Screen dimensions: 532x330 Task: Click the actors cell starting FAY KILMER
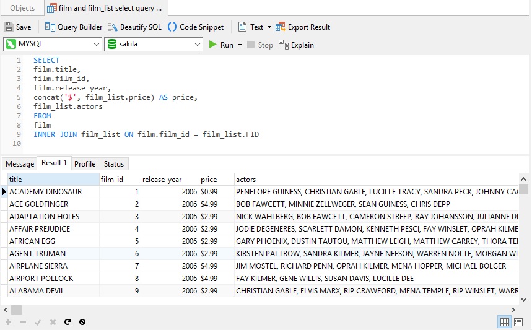tap(377, 279)
